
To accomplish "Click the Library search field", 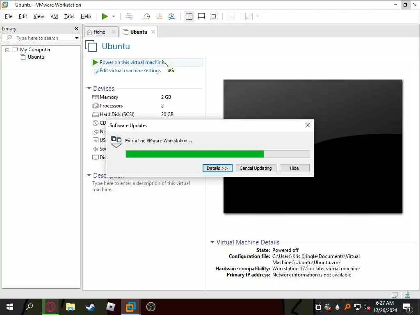I will pos(41,38).
